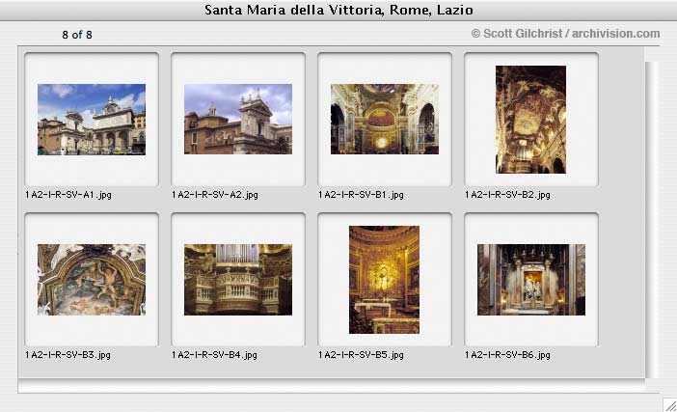Click the filename label 1A2-I-R-SV-B1.jpg
Viewport: 677px width, 412px height.
361,195
